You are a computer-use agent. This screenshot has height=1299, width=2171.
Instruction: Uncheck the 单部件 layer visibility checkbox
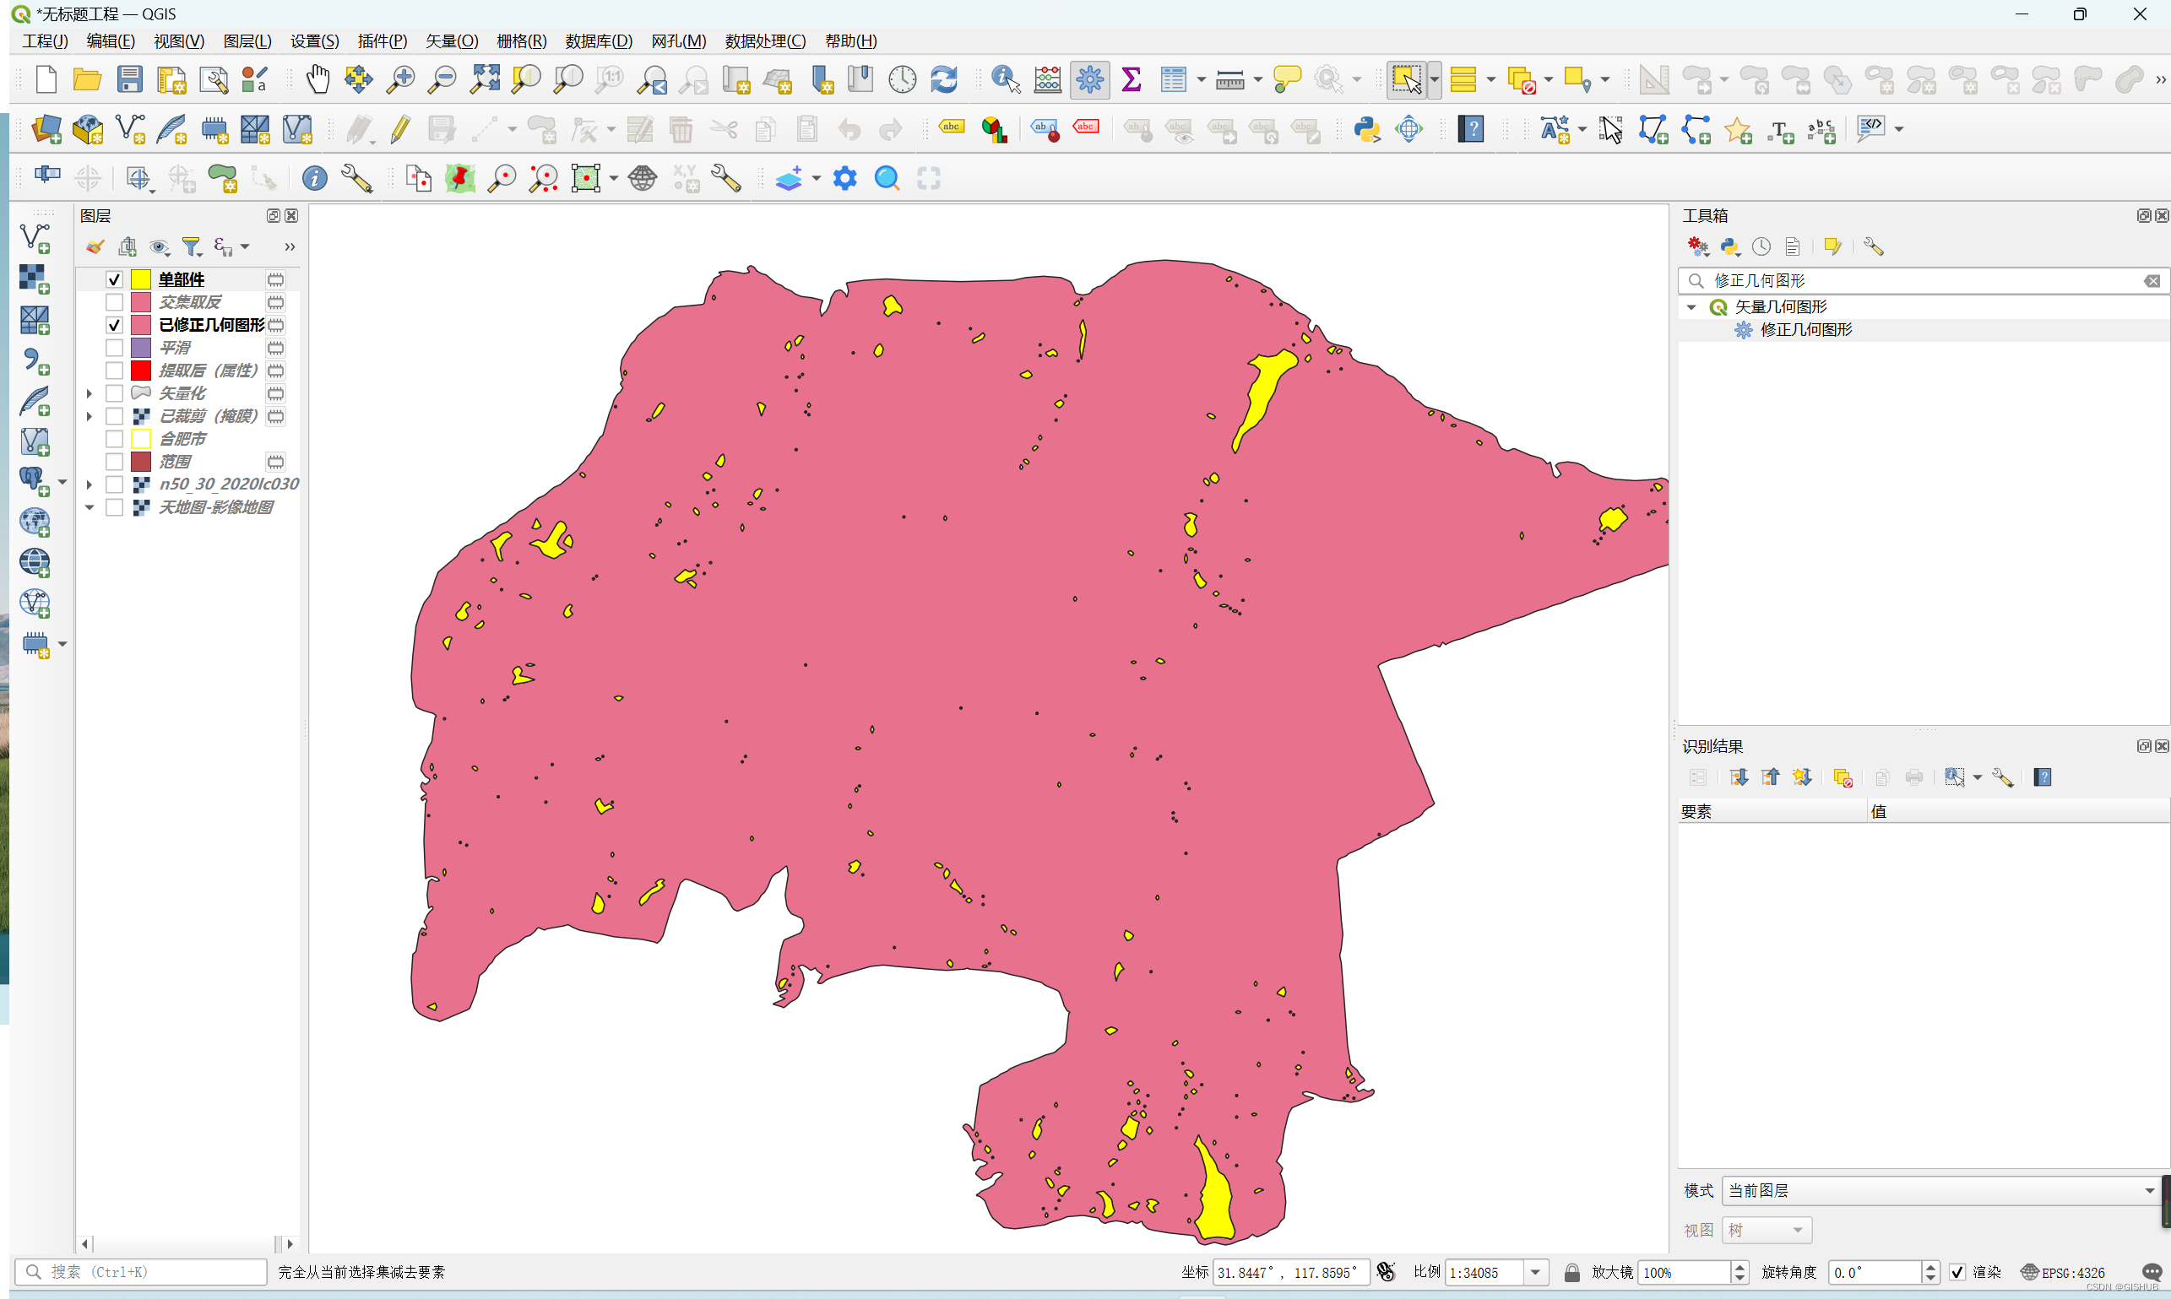point(114,279)
